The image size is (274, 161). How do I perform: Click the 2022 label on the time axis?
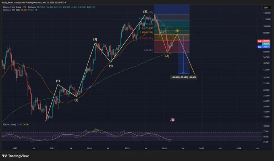click(x=15, y=148)
